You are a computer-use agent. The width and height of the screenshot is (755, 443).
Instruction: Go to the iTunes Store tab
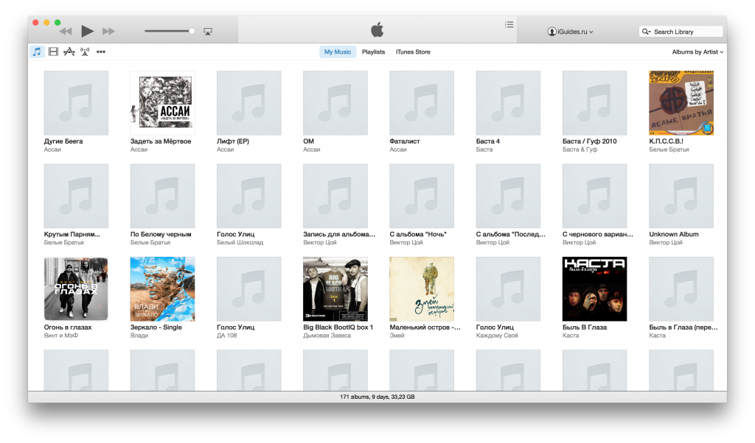click(x=413, y=52)
